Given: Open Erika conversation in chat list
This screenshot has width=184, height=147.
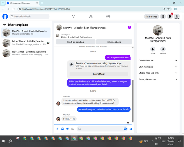Looking at the screenshot, I should click(x=26, y=43).
